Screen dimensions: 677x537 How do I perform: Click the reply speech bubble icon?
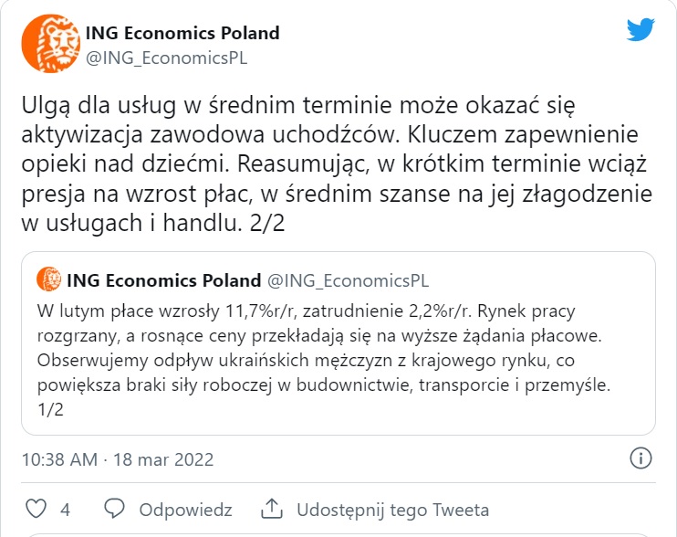pos(114,509)
